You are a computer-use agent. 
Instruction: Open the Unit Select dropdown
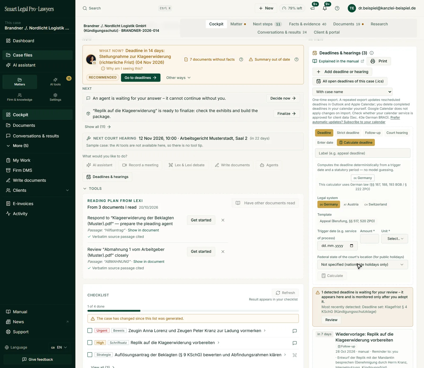(395, 239)
